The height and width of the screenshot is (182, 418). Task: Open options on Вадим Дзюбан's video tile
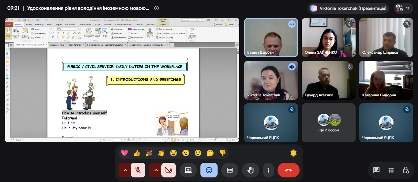point(292,24)
